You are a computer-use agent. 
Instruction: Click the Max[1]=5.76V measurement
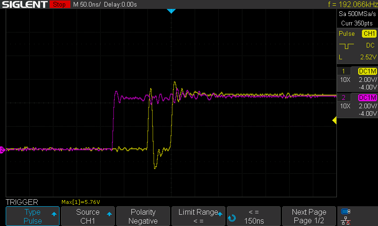tap(81, 202)
